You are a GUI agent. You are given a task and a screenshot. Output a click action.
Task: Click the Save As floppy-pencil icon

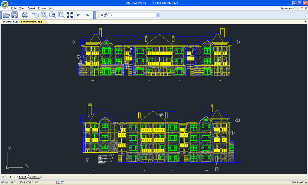[x=15, y=15]
